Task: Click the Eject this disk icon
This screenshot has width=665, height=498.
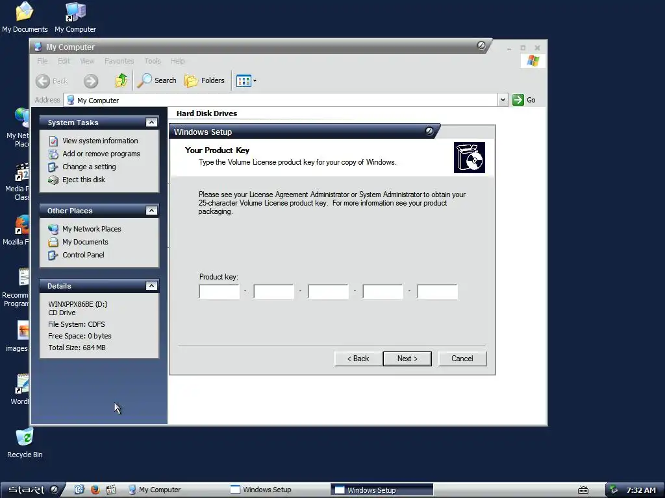Action: (53, 180)
